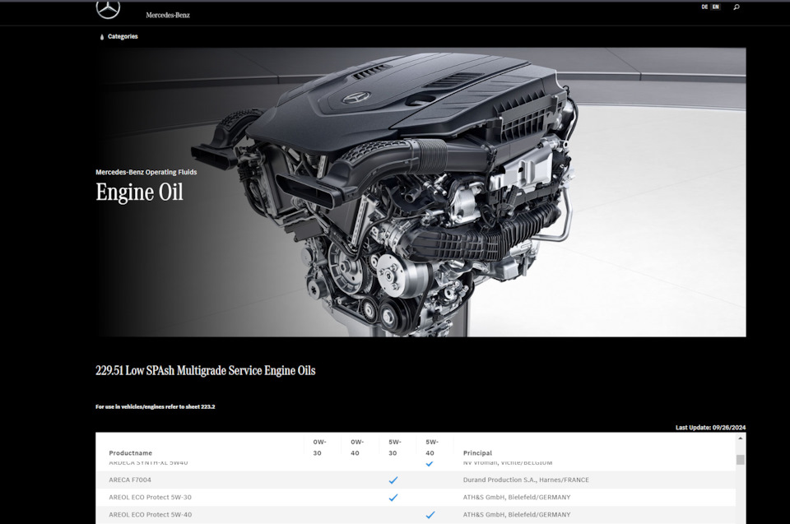This screenshot has width=790, height=524.
Task: Switch site language to DE
Action: [x=704, y=7]
